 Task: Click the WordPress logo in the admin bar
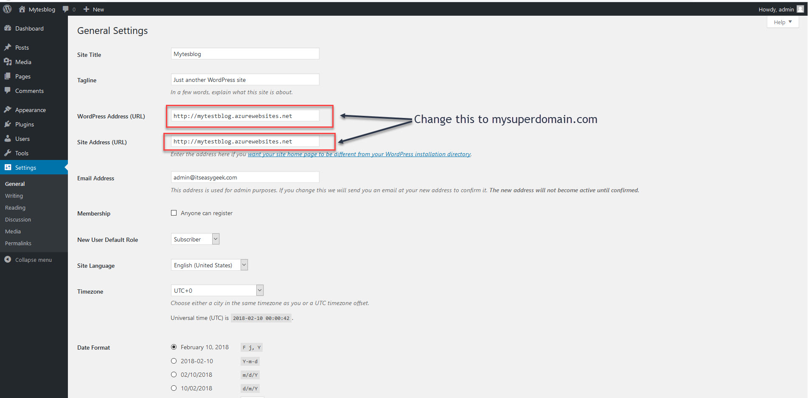coord(7,9)
